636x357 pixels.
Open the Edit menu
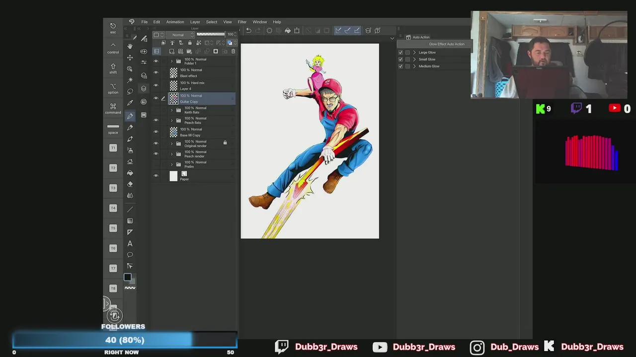(x=157, y=22)
